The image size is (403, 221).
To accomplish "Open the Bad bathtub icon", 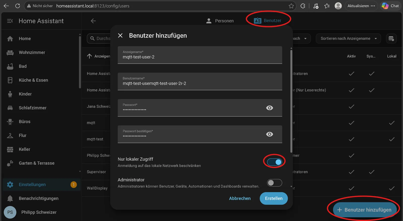I will tap(10, 66).
